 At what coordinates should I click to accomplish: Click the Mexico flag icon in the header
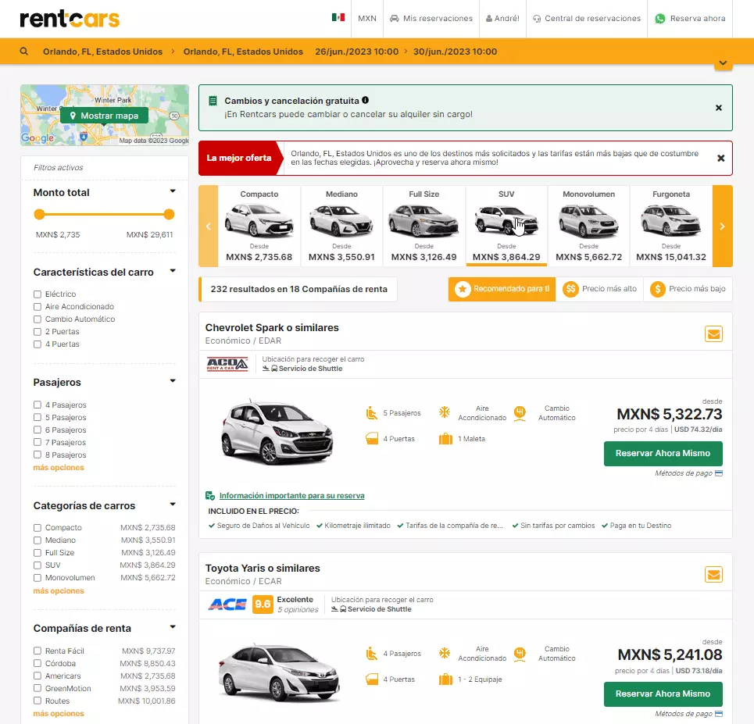(338, 17)
